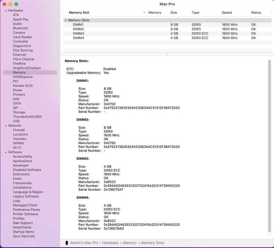Open Extensions under Software
Image resolution: width=274 pixels, height=248 pixels.
coord(21,174)
